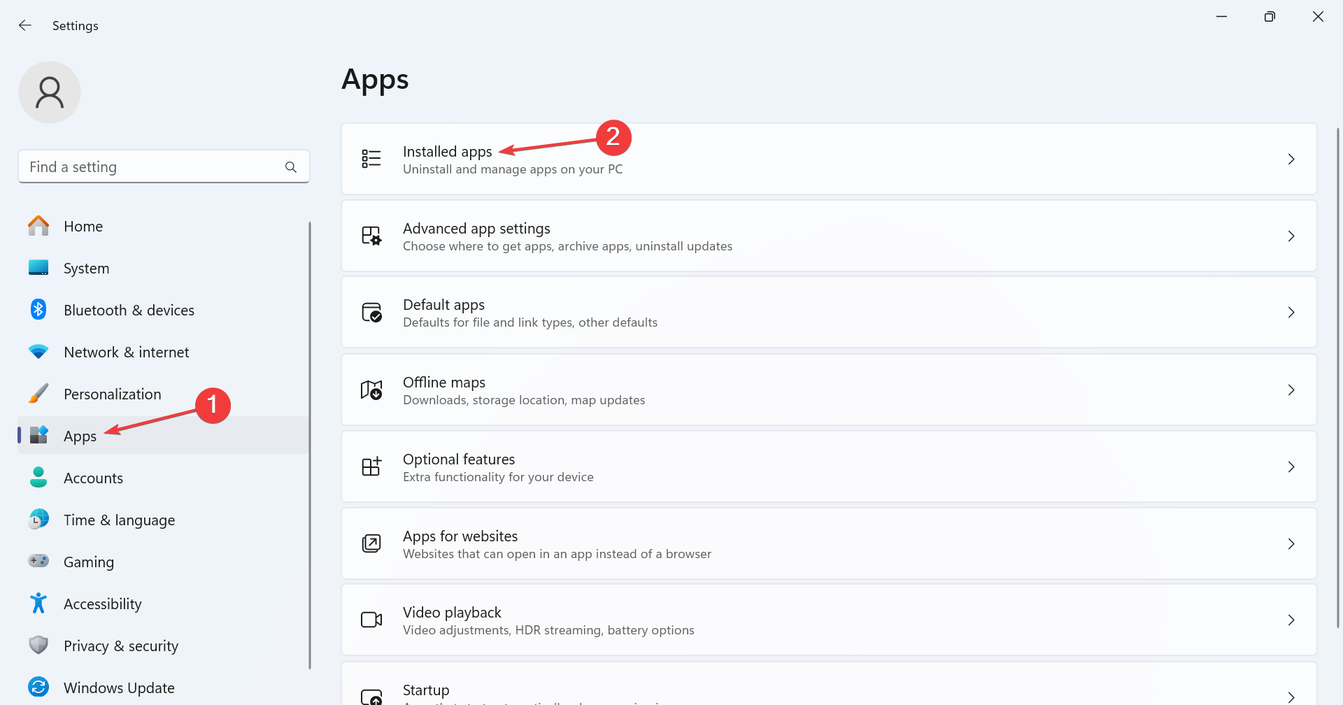Open Personalization settings

pos(163,394)
